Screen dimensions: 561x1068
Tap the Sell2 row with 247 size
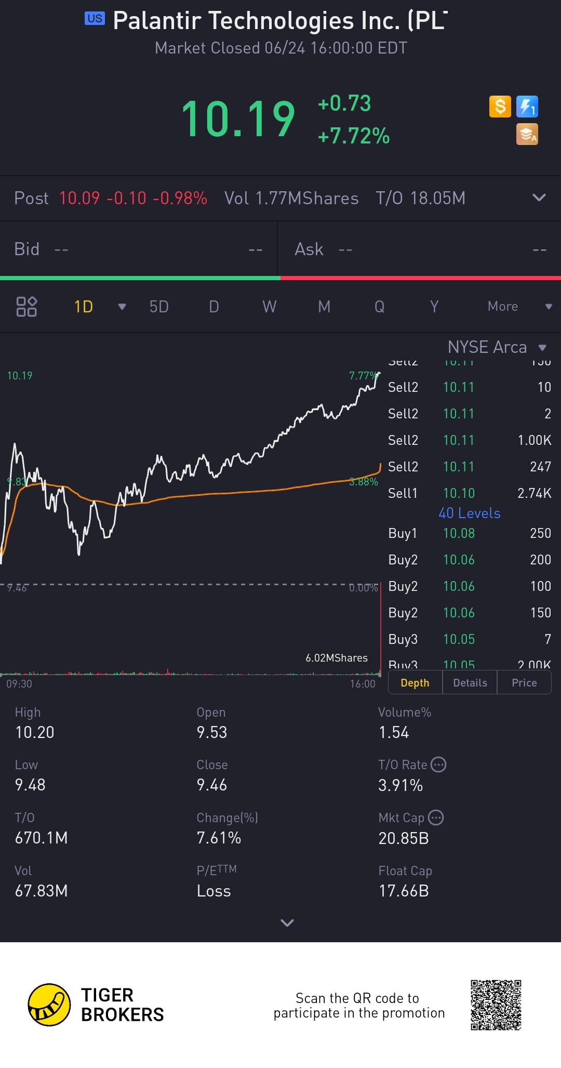[470, 467]
